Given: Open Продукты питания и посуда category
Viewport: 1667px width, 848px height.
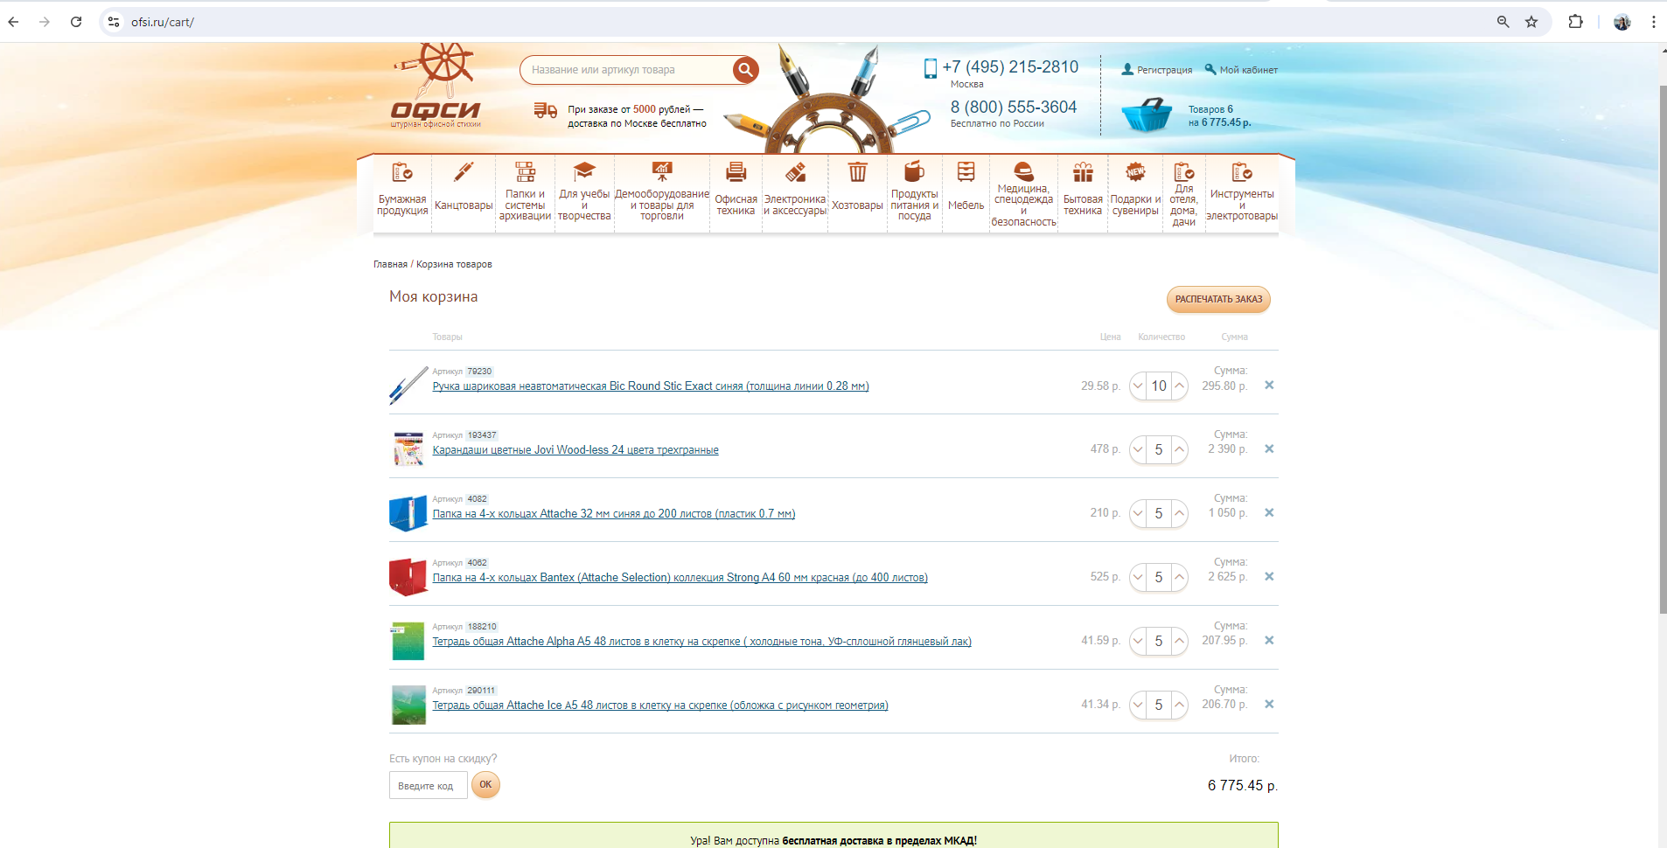Looking at the screenshot, I should pos(914,193).
